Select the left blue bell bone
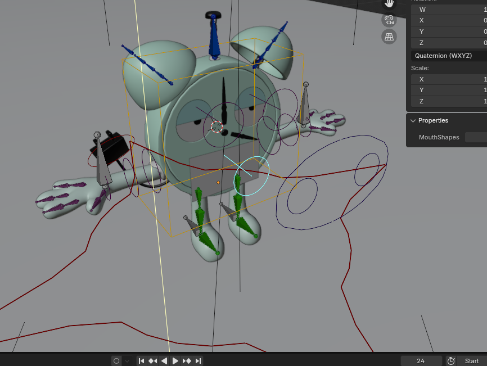This screenshot has height=366, width=487. coord(147,65)
